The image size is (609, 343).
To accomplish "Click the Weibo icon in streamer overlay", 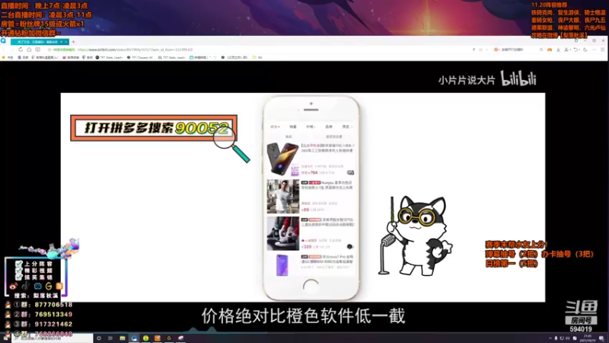I will (x=13, y=287).
